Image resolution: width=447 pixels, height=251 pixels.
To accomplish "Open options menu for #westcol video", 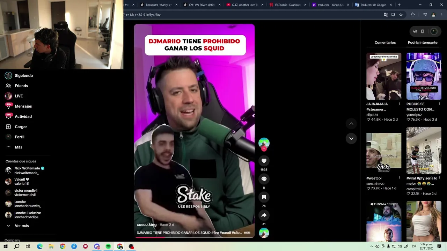I will (x=400, y=178).
